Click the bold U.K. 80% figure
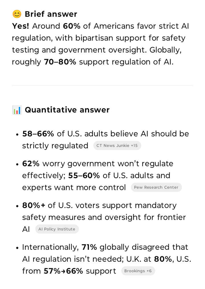The image size is (205, 289). (163, 259)
